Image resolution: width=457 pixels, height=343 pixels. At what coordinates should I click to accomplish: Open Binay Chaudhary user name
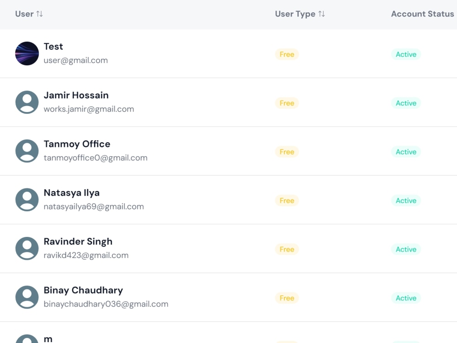(x=83, y=290)
